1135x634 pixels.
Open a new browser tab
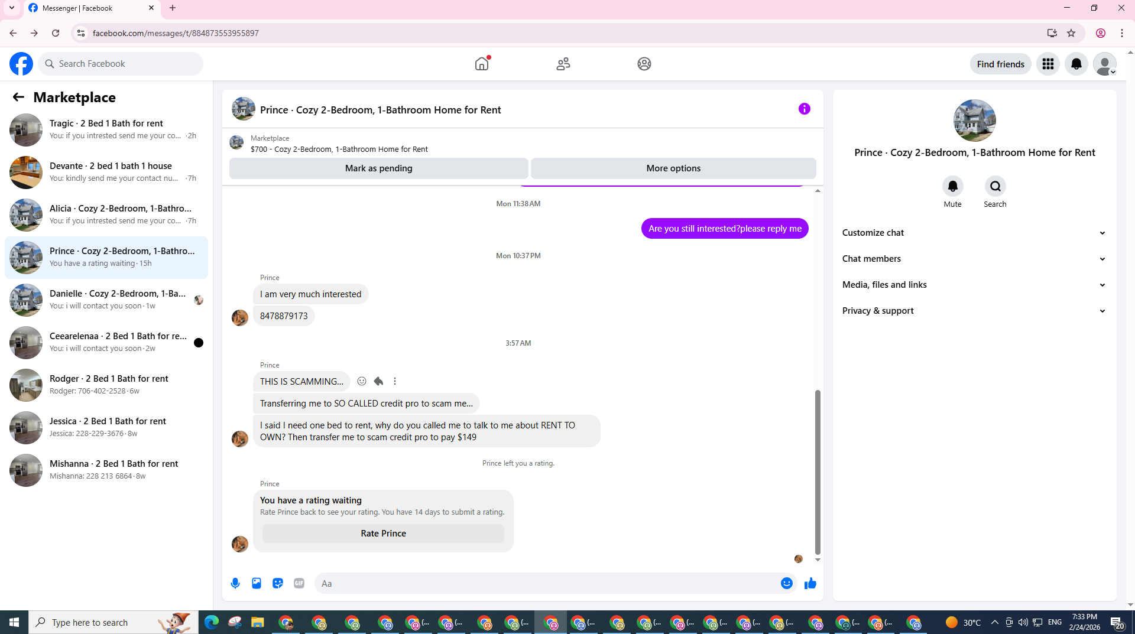pyautogui.click(x=173, y=8)
